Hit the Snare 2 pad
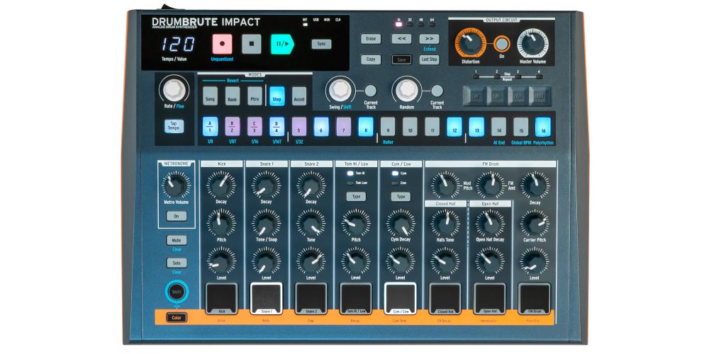 [x=311, y=299]
